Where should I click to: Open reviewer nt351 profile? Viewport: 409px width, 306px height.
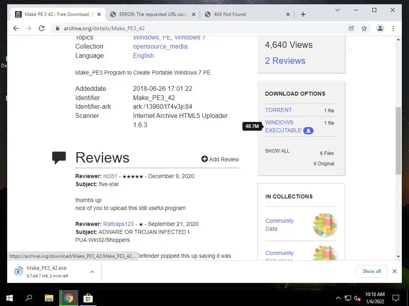click(110, 176)
